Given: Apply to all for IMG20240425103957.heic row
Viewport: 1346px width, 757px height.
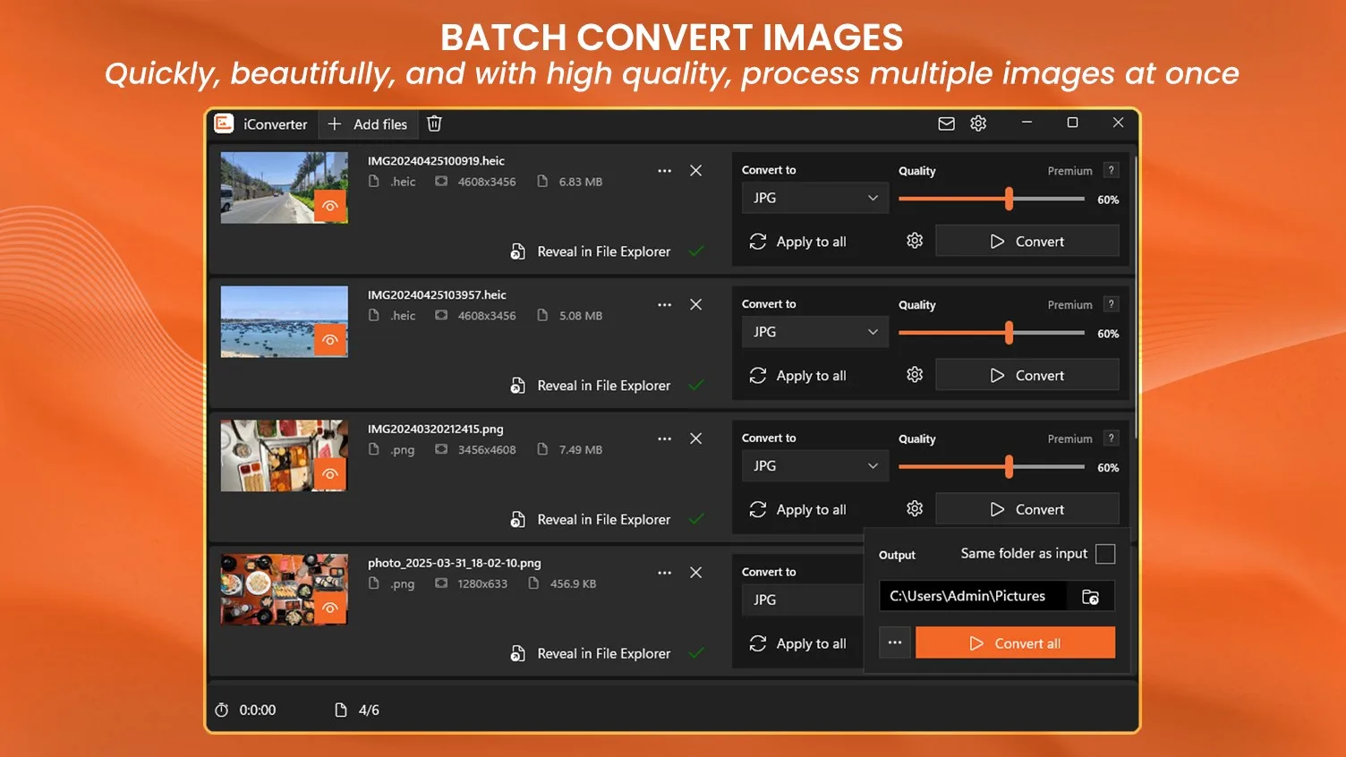Looking at the screenshot, I should click(797, 376).
